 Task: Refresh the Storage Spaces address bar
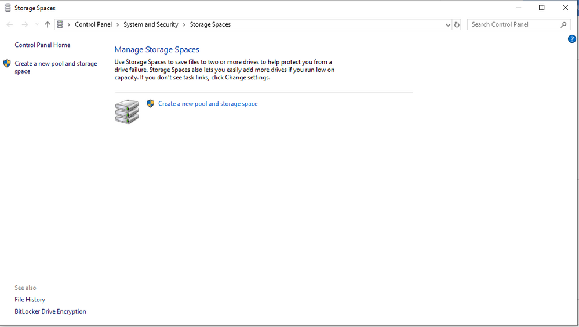click(x=457, y=24)
